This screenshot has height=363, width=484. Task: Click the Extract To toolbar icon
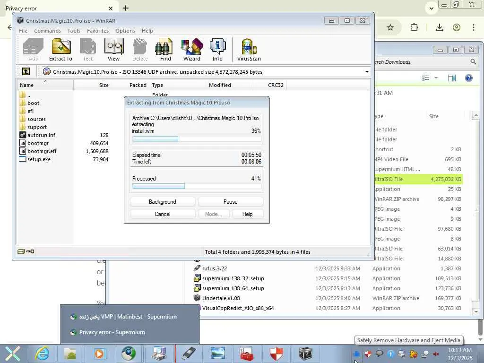60,49
